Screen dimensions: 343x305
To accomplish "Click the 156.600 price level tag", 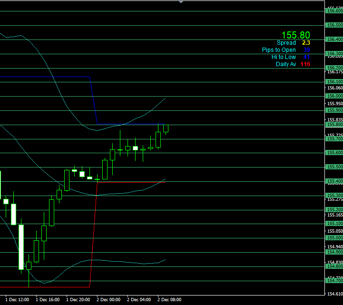I will (334, 11).
